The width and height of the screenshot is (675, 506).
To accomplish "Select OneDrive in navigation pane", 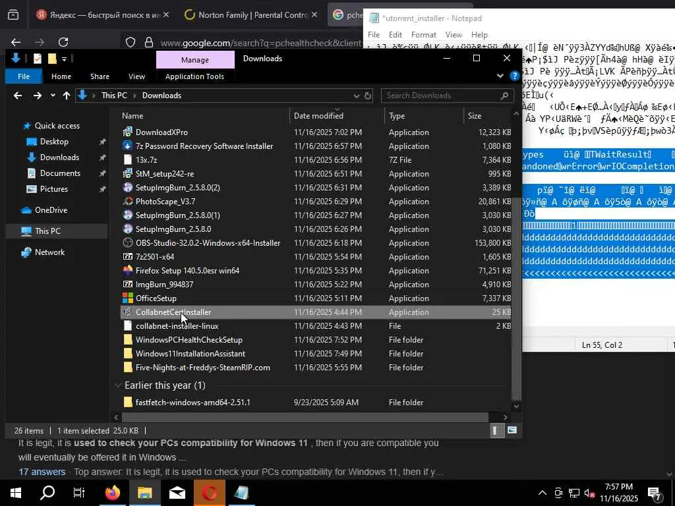I will (51, 210).
